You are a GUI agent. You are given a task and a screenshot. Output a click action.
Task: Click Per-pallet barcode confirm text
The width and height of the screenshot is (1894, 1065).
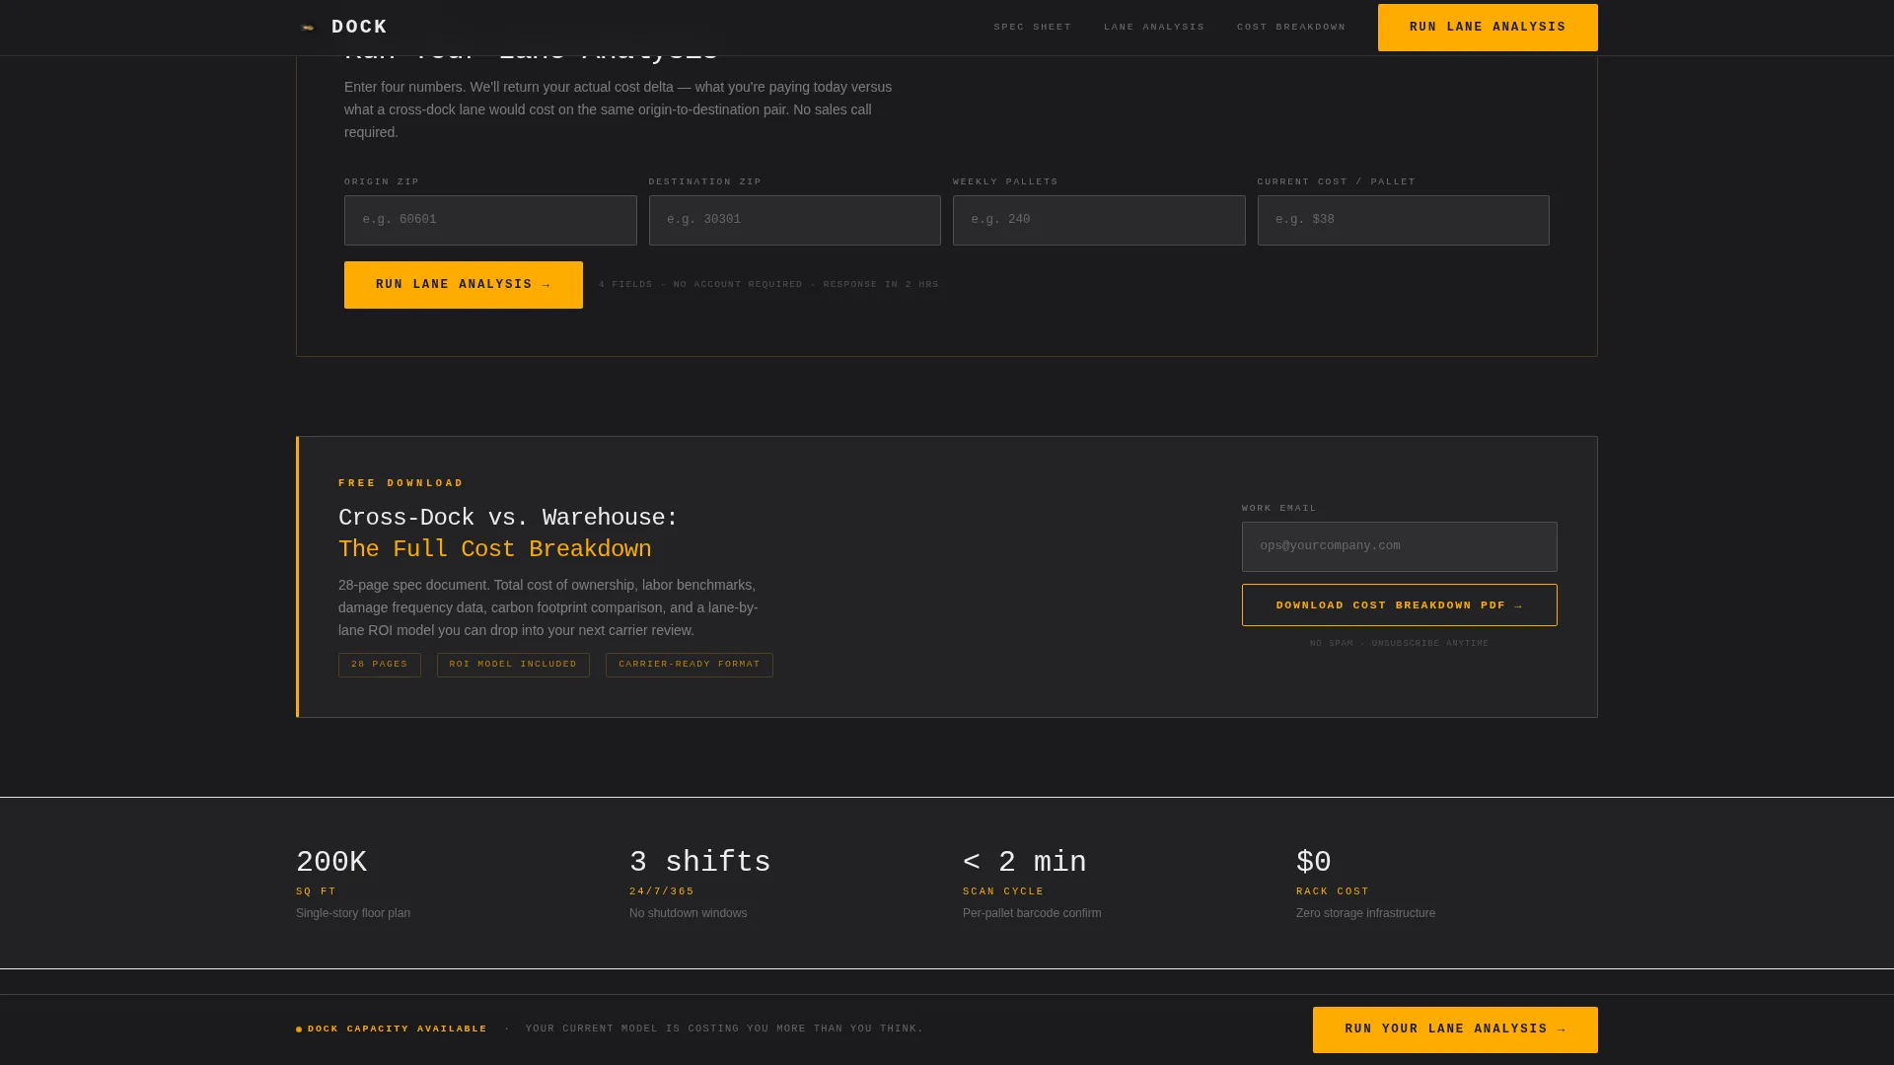tap(1032, 913)
